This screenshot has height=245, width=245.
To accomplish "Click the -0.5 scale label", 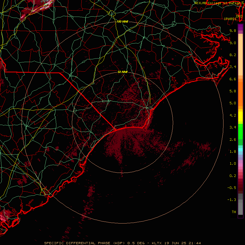I will tap(232, 188).
